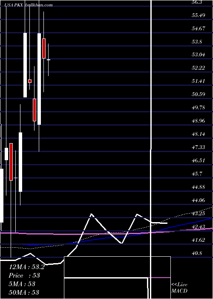Click the '50MA : 53' indicator text
This screenshot has width=213, height=299.
pyautogui.click(x=24, y=292)
